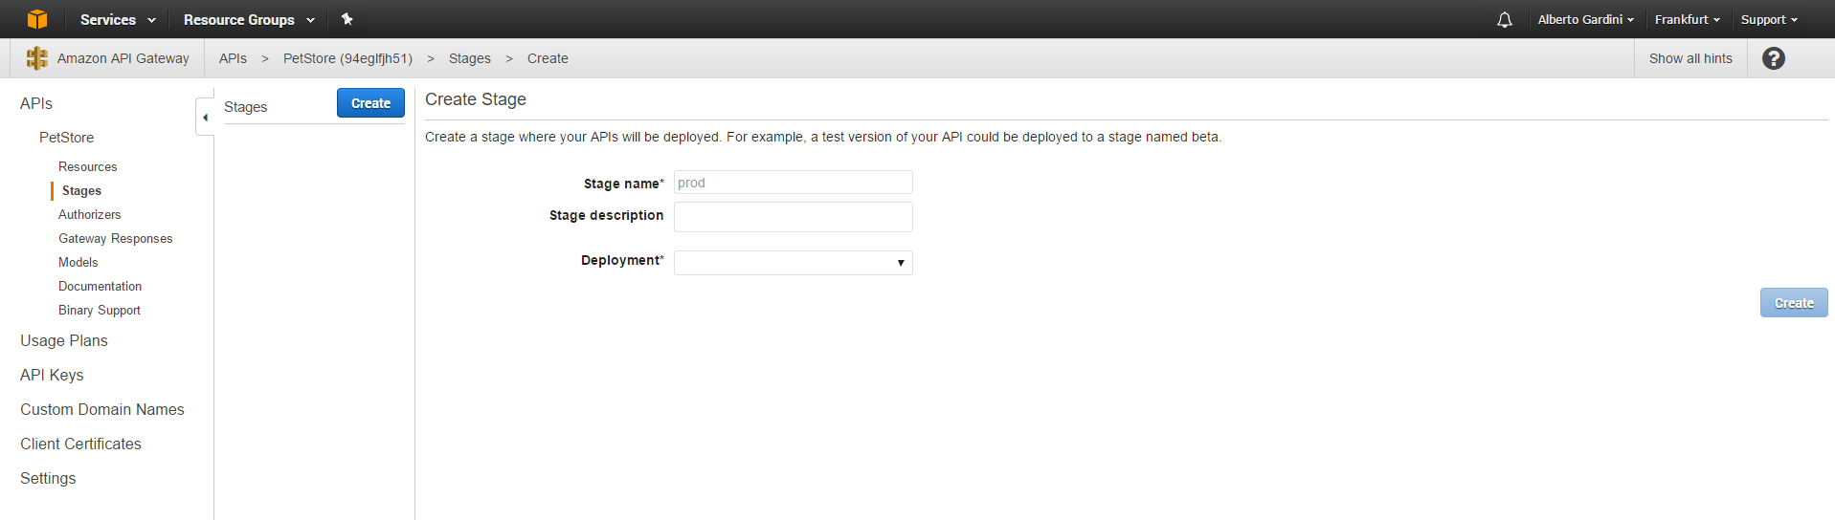
Task: Click the blue Create button beside Stages
Action: point(370,103)
